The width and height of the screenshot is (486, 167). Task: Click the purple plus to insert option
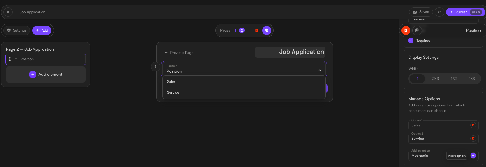coord(473,156)
